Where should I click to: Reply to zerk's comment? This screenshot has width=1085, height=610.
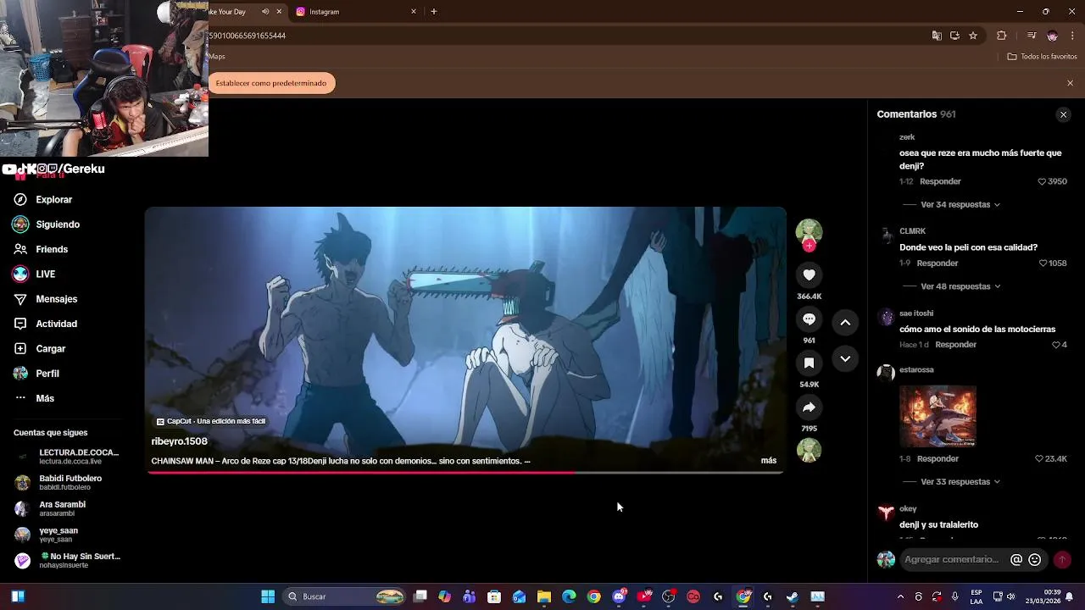coord(940,181)
